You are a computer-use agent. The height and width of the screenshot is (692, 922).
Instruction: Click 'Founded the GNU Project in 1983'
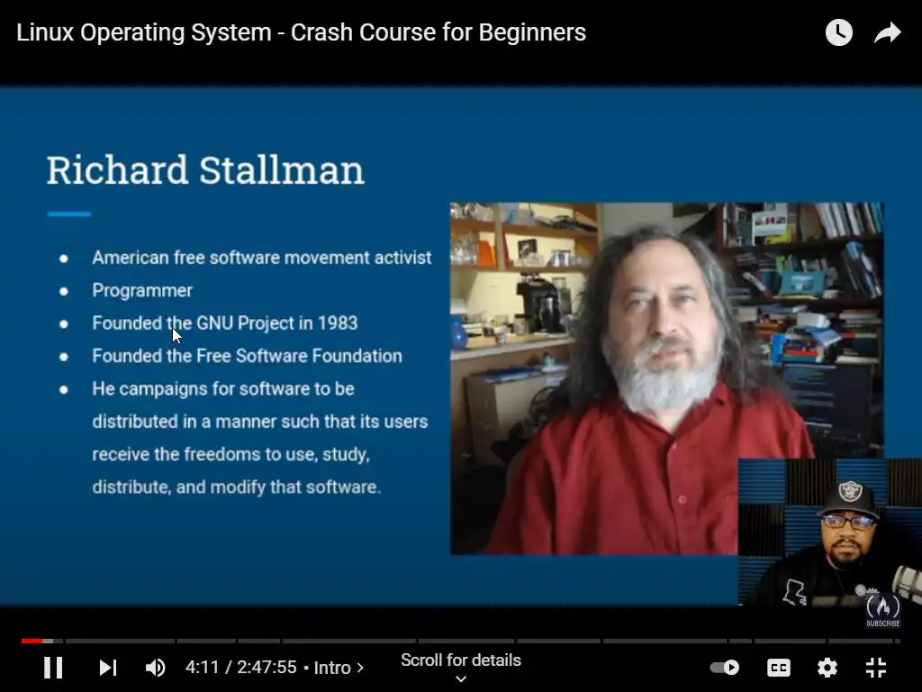(x=224, y=323)
